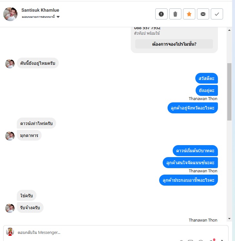Select the ดาวน์เริ่มต้น0บาทคะ message bubble
Screen dimensions: 235x241
pos(195,151)
